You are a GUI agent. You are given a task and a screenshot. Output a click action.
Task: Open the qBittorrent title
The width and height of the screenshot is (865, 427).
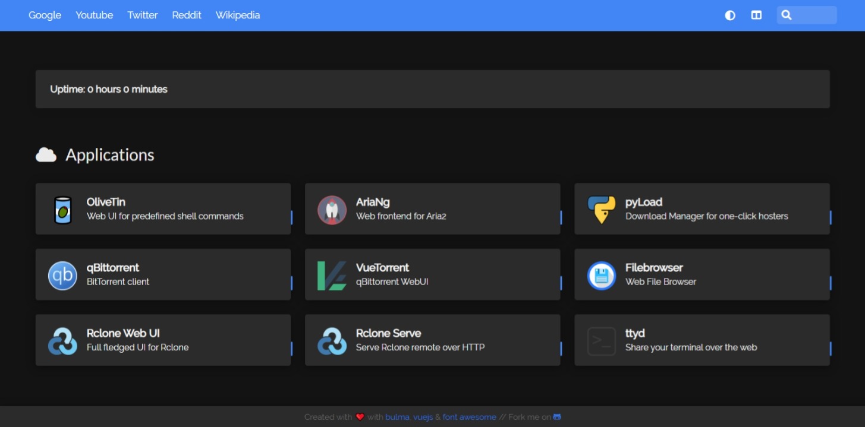click(113, 268)
